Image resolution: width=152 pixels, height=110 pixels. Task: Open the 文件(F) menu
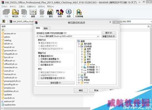point(4,7)
